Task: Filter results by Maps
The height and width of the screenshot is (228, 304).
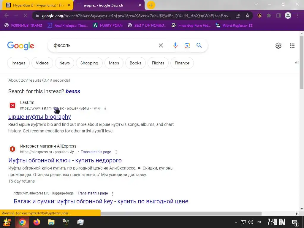Action: point(114,63)
